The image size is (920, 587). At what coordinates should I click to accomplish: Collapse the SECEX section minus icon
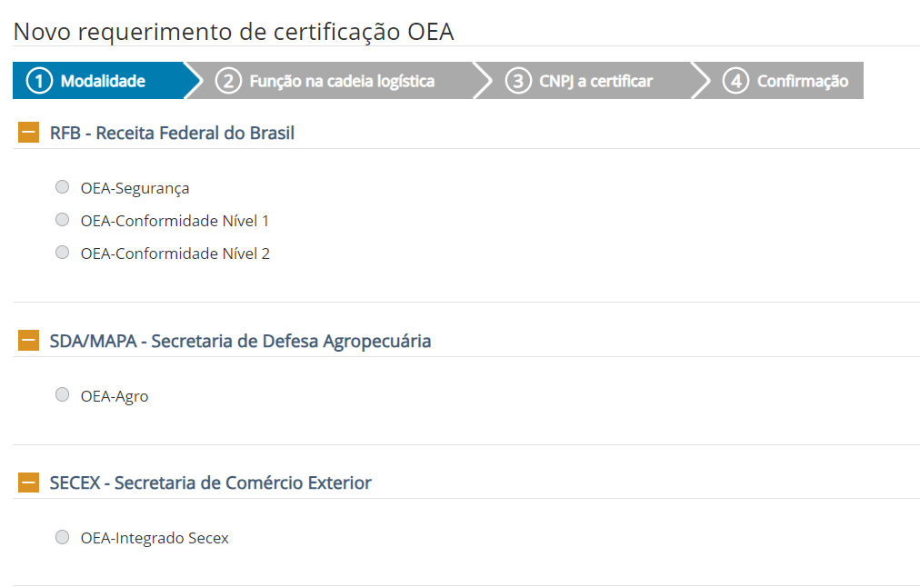[29, 483]
